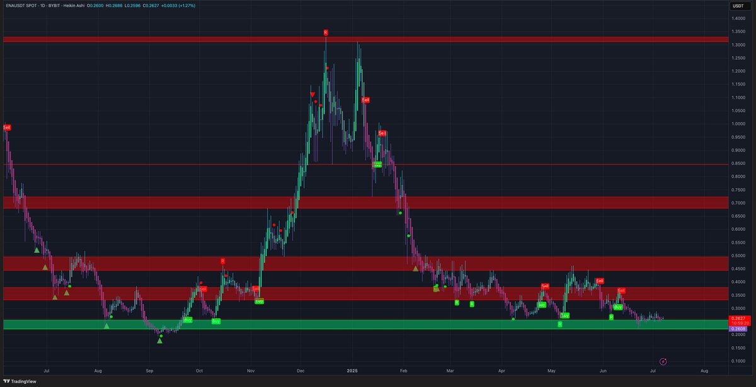756x387 pixels.
Task: Select green buy marker on the 0.85 line
Action: [x=377, y=164]
